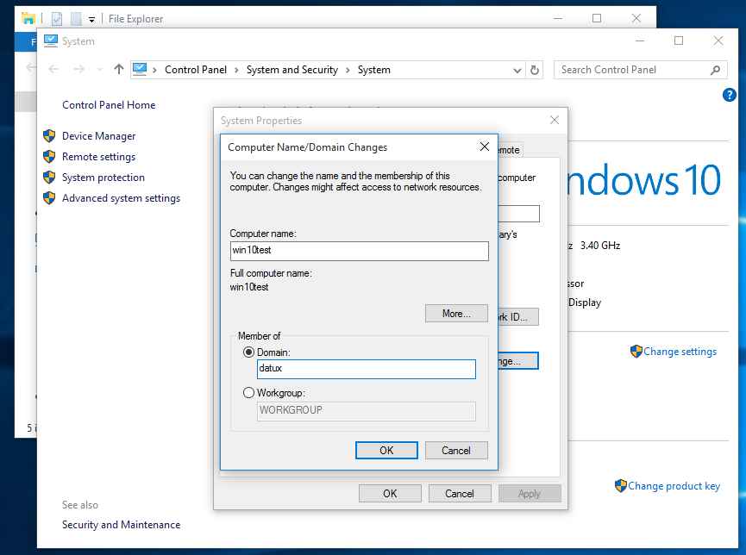This screenshot has width=746, height=555.
Task: Click File Explorer new folder quick-access icon
Action: pos(76,19)
